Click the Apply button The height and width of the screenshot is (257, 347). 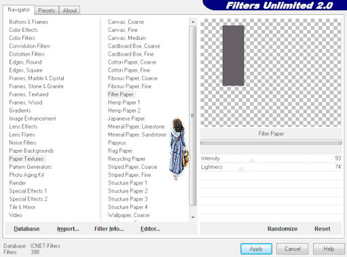[x=256, y=249]
